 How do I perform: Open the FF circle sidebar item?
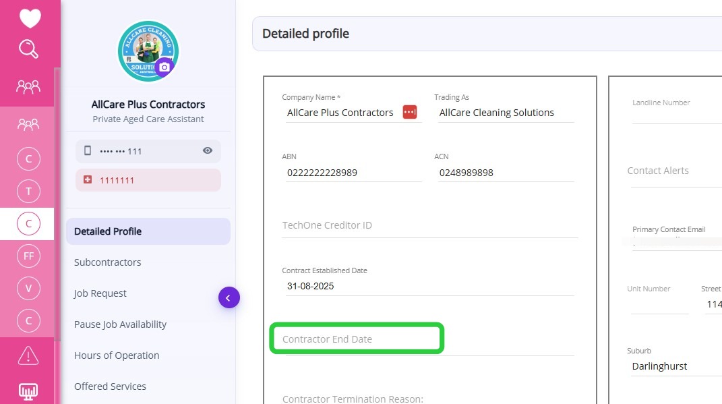point(28,256)
